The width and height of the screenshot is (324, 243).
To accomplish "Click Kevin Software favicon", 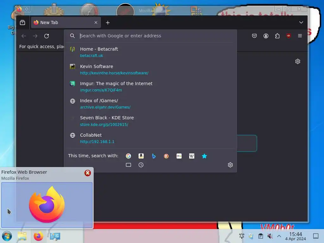I will [72, 66].
